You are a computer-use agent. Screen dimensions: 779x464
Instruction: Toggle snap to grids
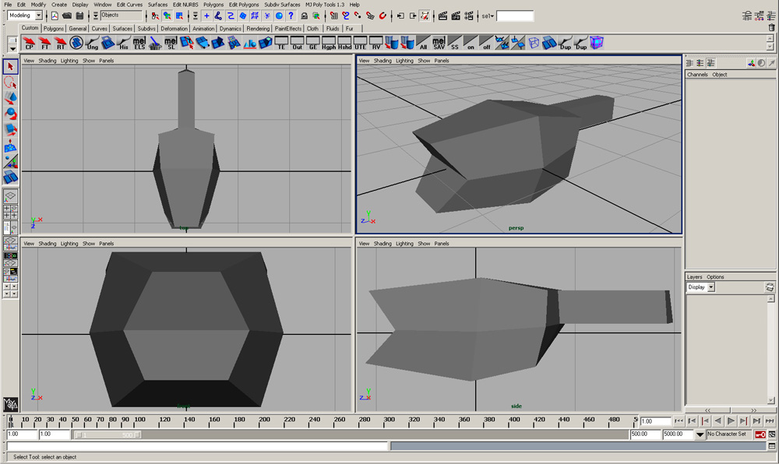click(x=334, y=16)
